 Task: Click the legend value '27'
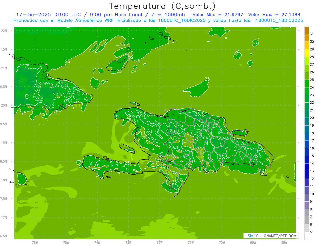pos(312,64)
